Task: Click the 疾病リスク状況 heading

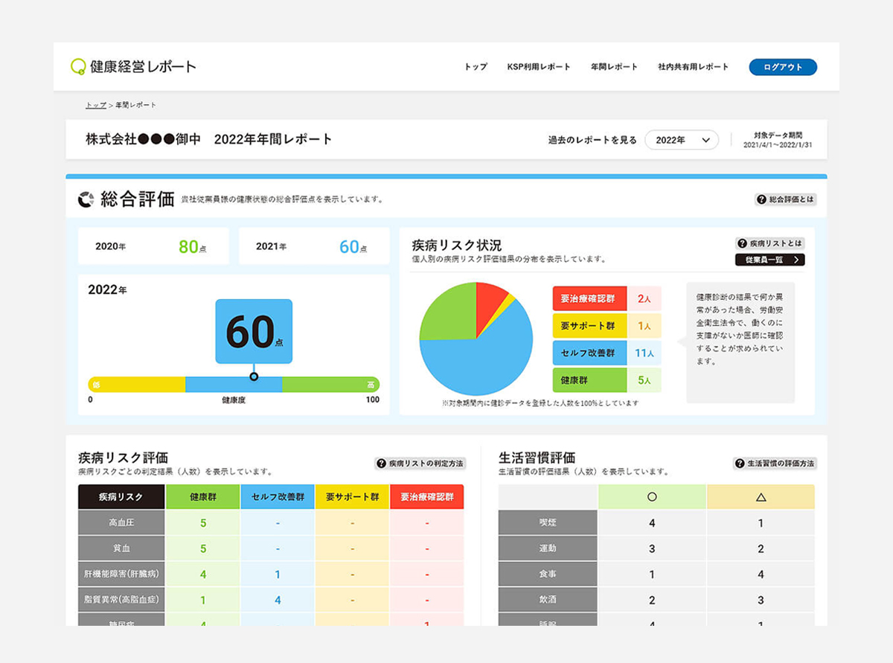Action: [457, 245]
